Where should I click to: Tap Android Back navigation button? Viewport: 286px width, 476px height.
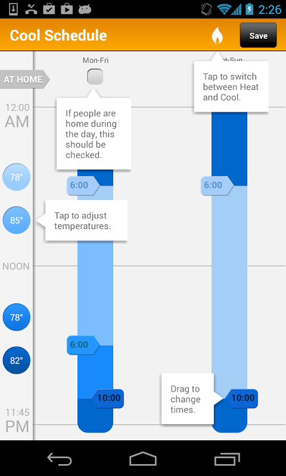click(x=60, y=459)
